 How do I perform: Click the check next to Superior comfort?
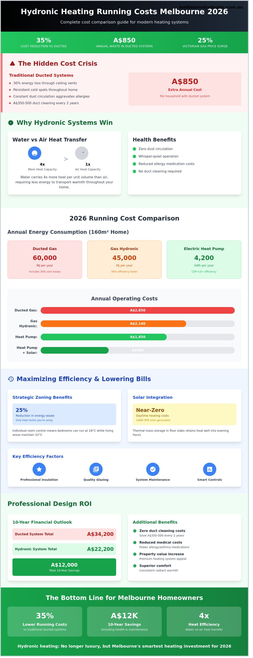(x=135, y=566)
